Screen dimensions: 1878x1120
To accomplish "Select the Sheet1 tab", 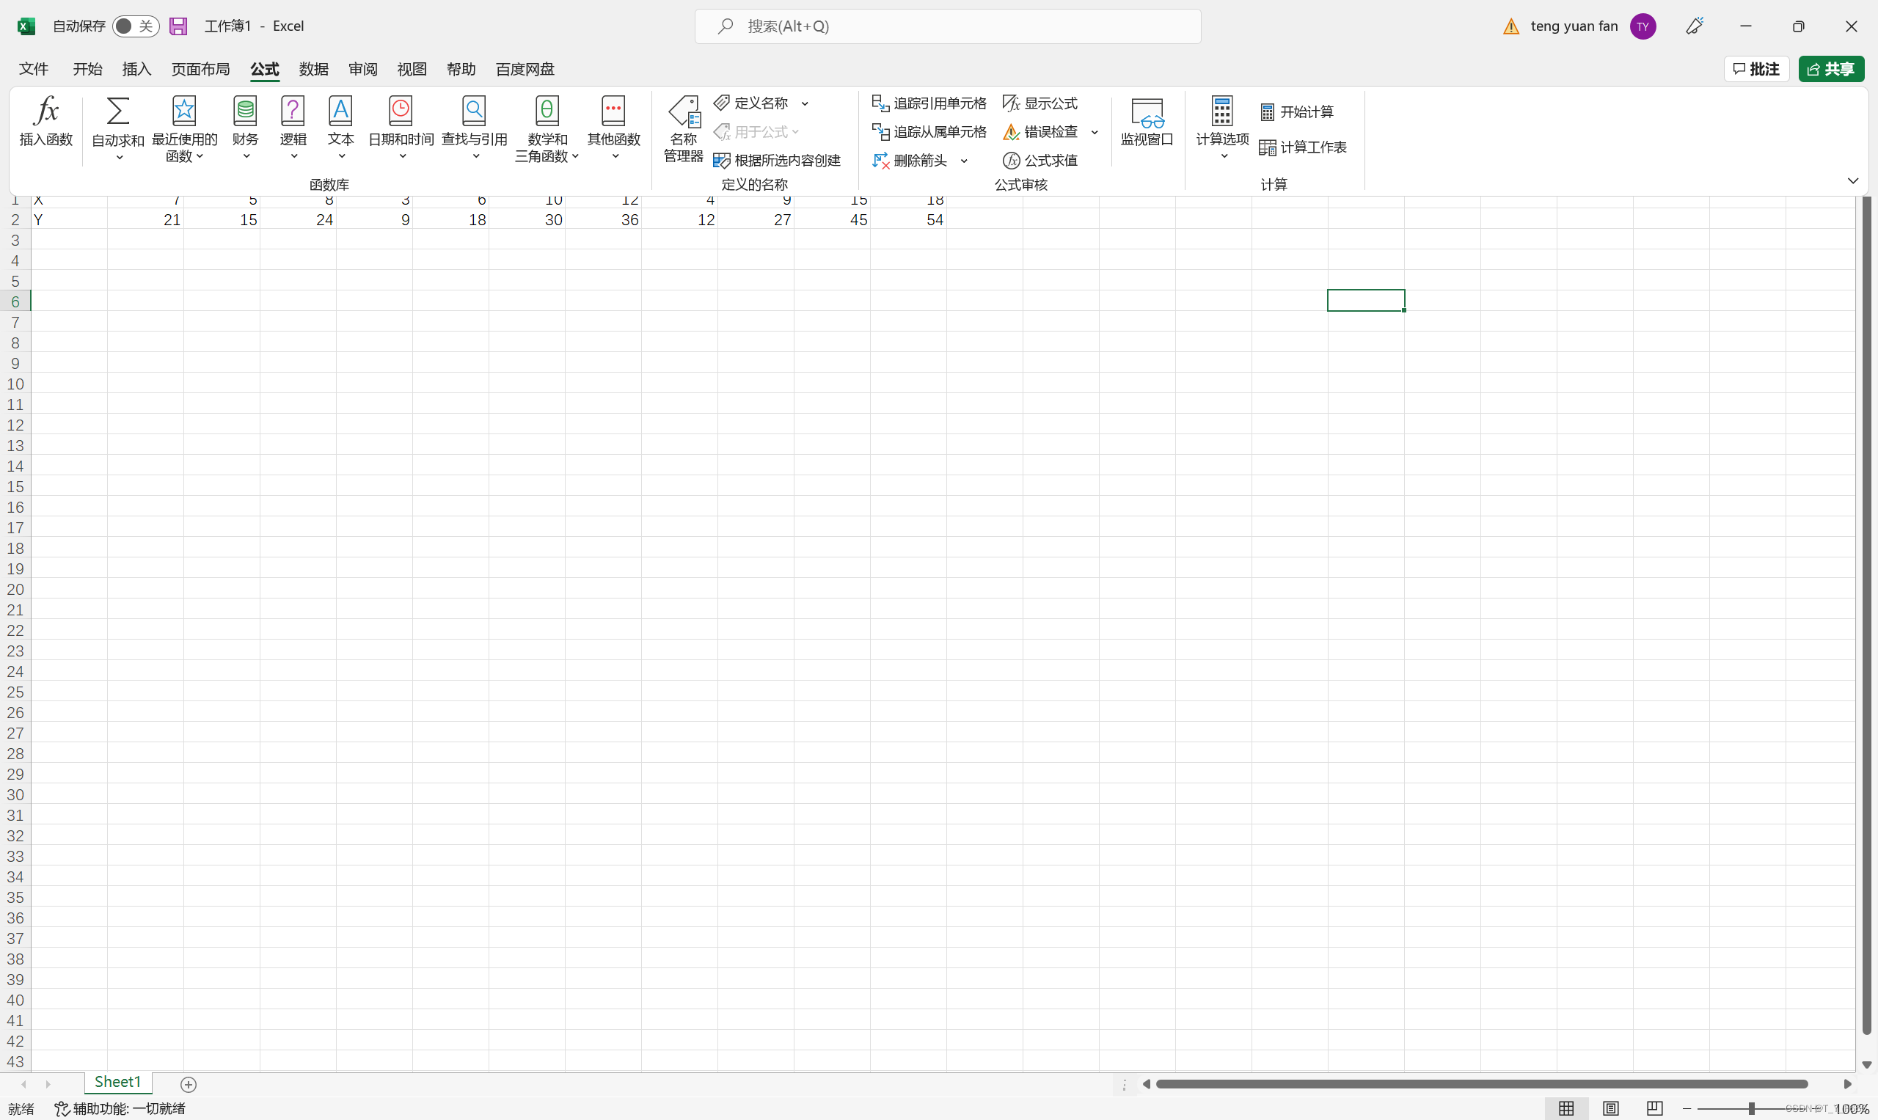I will (118, 1082).
